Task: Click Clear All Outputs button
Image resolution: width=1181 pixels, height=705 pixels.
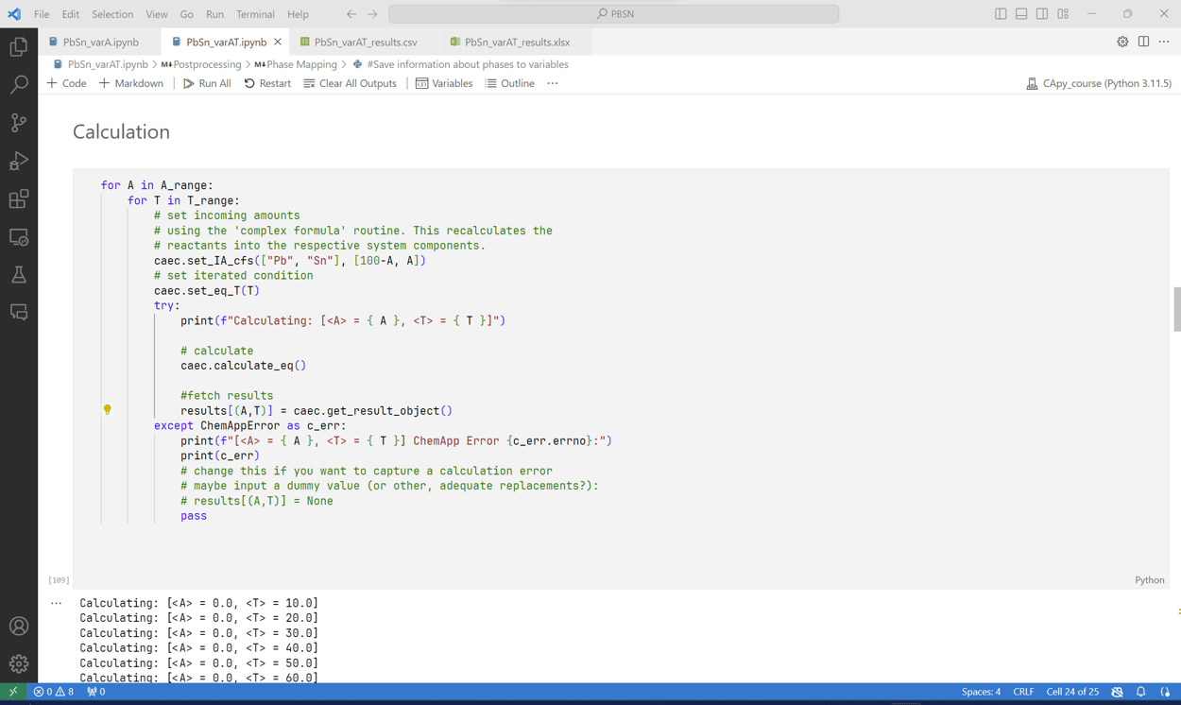Action: [350, 83]
